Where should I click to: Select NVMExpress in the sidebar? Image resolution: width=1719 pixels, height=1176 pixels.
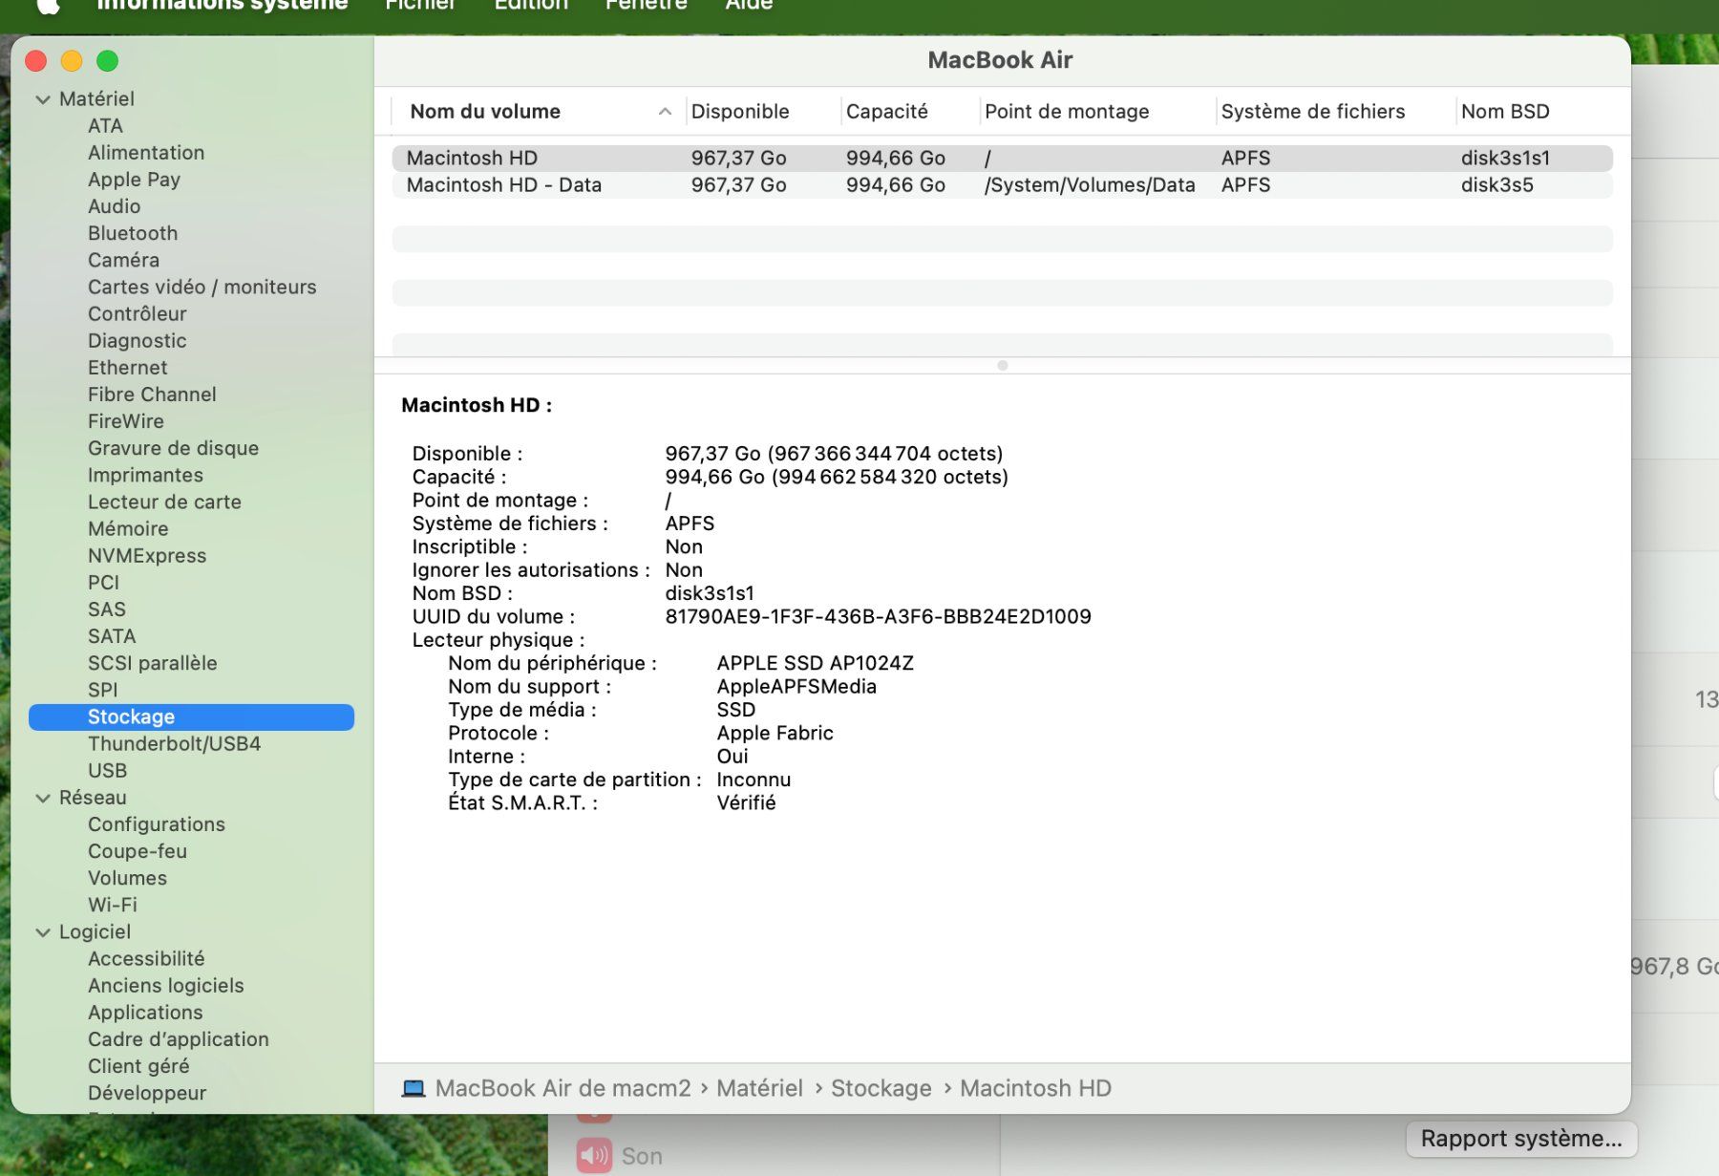click(x=147, y=555)
